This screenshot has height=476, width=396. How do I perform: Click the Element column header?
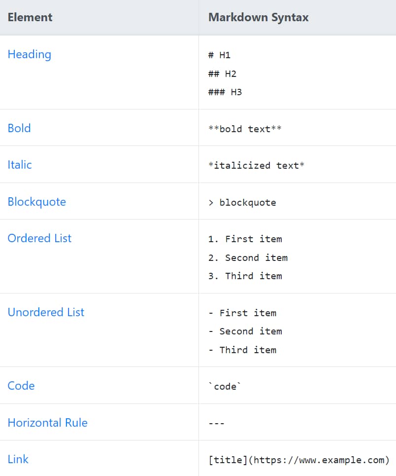pyautogui.click(x=30, y=17)
